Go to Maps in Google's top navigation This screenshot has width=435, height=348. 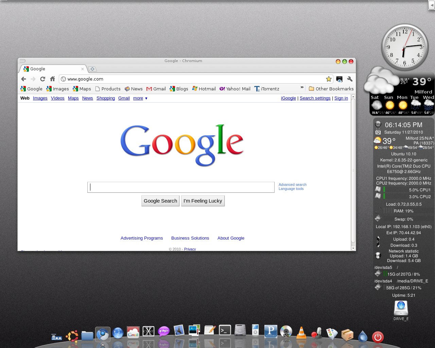pyautogui.click(x=73, y=98)
